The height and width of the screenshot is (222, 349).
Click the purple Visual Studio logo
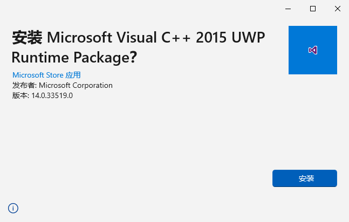(x=313, y=50)
